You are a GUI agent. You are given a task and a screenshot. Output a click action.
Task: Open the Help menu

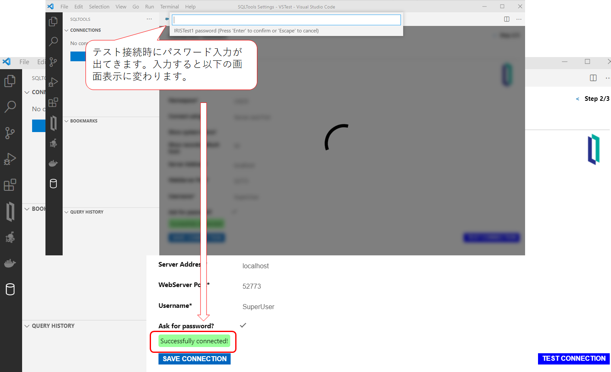[x=191, y=7]
